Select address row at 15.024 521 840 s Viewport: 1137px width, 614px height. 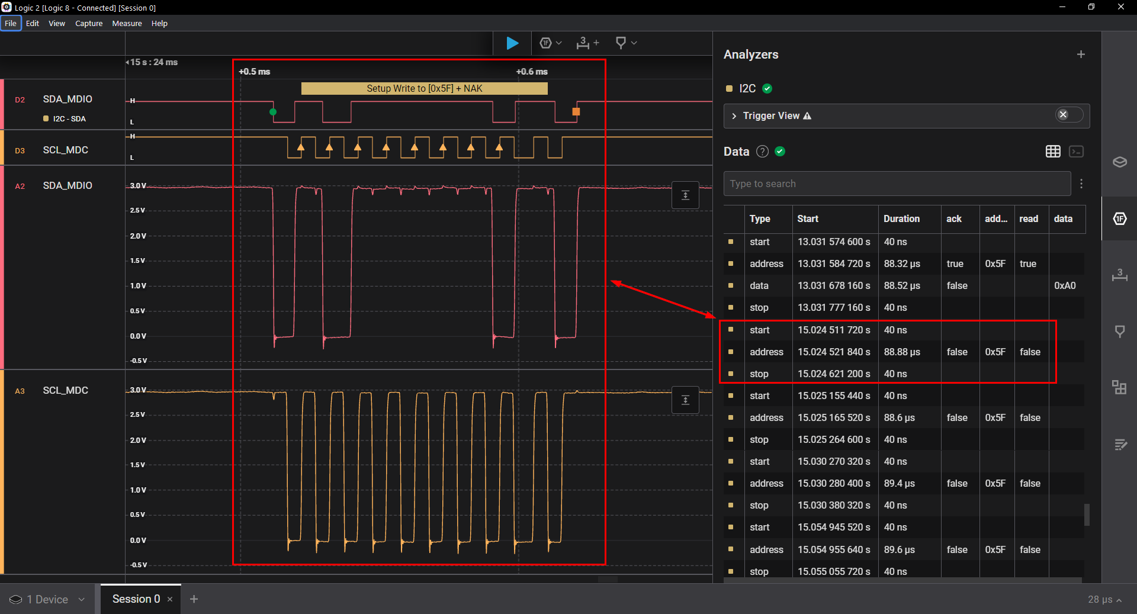[x=904, y=352]
